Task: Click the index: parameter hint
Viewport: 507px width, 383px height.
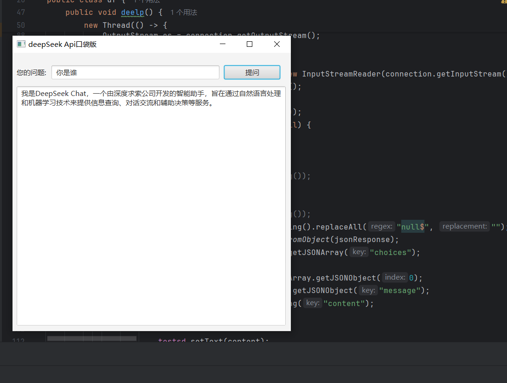Action: (395, 277)
